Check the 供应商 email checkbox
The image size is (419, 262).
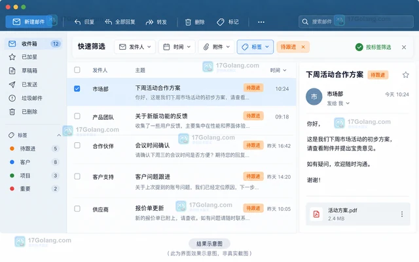(x=77, y=208)
